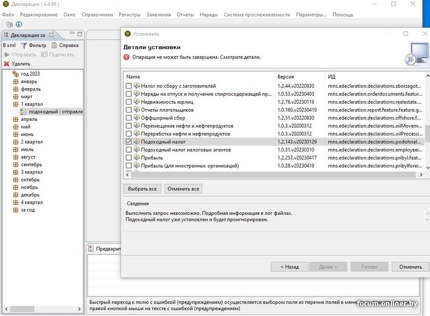Check the Прибыль checkbox
The height and width of the screenshot is (316, 430).
coord(128,157)
